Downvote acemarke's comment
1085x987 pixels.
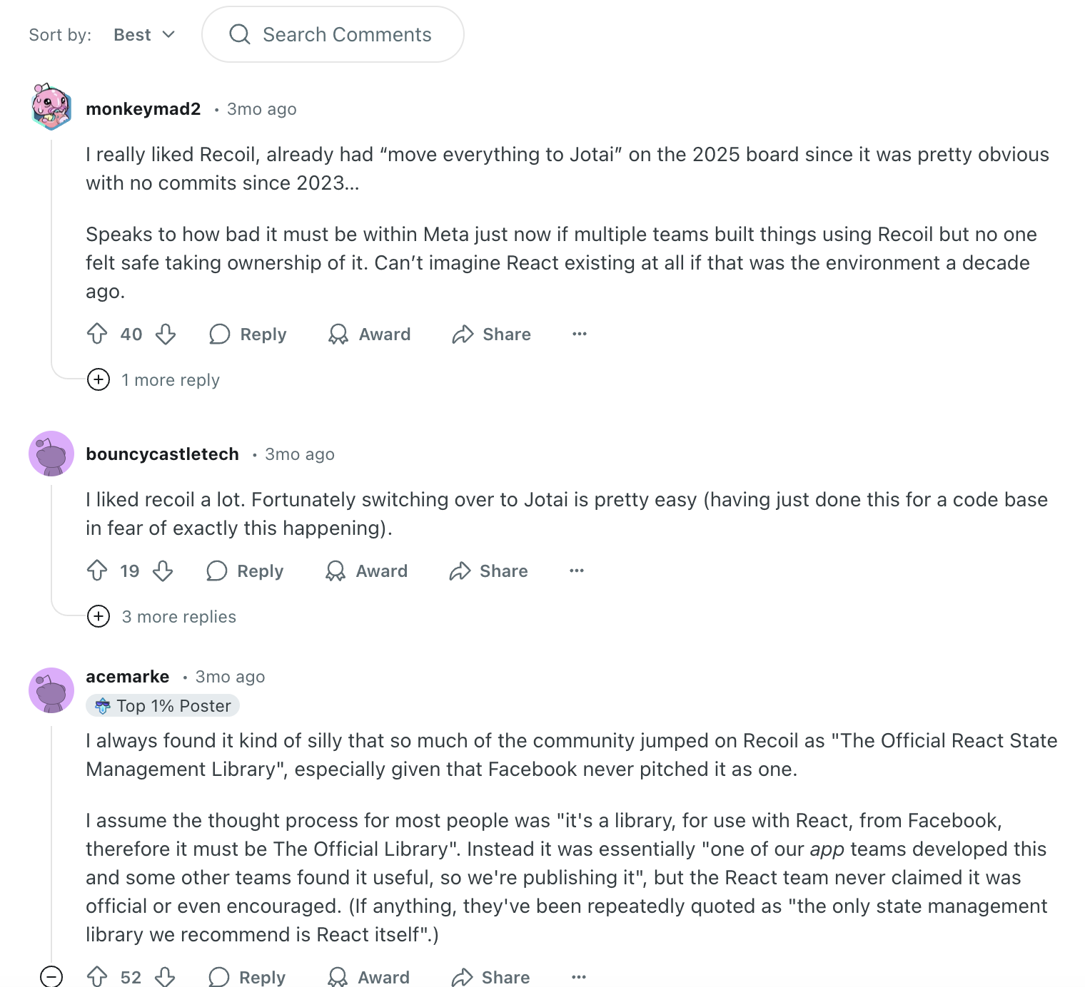click(x=165, y=976)
